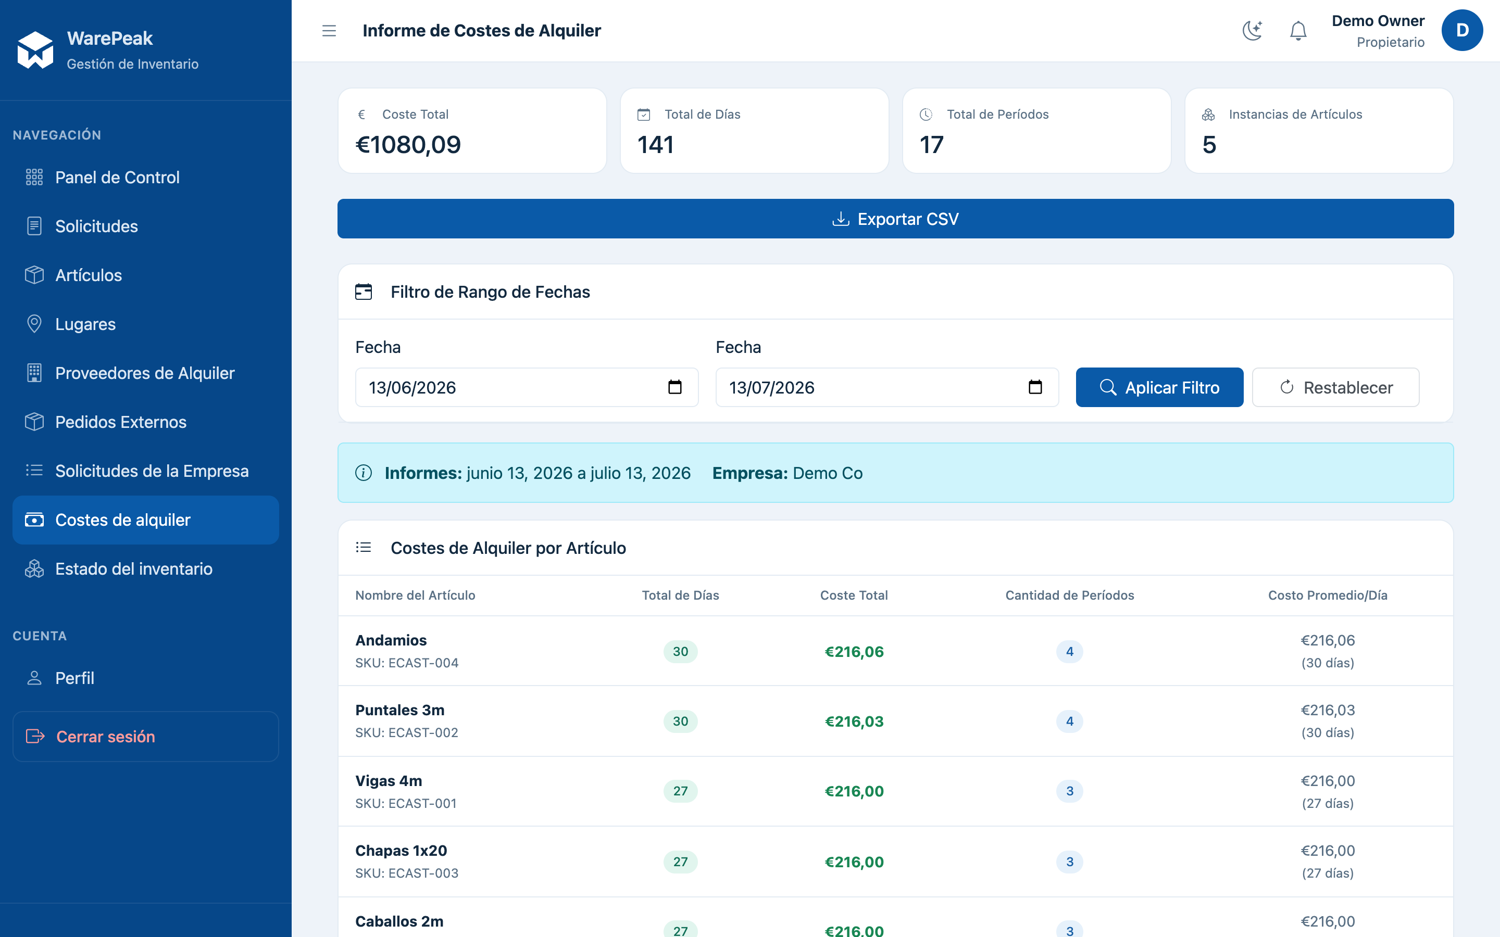Click list icon beside Costes de Alquiler por Artículo
Viewport: 1500px width, 937px height.
364,548
